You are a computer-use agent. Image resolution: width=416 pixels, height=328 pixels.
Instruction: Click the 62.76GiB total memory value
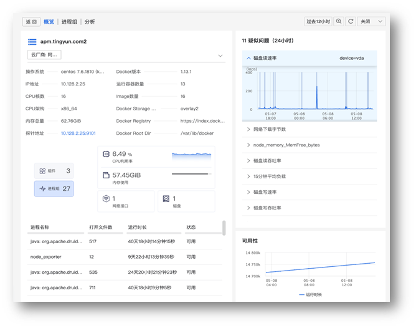71,121
